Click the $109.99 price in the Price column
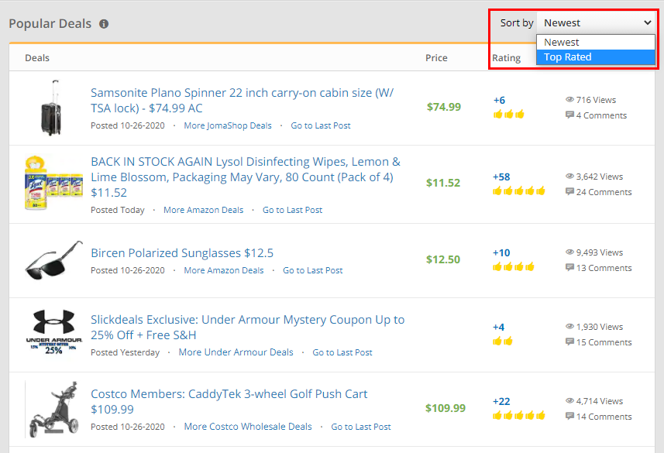Viewport: 664px width, 453px height. tap(446, 408)
